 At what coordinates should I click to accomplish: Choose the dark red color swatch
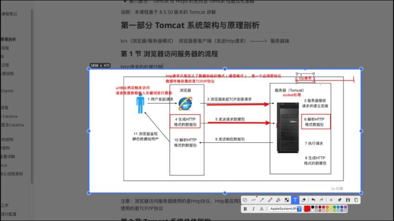[x=320, y=207]
